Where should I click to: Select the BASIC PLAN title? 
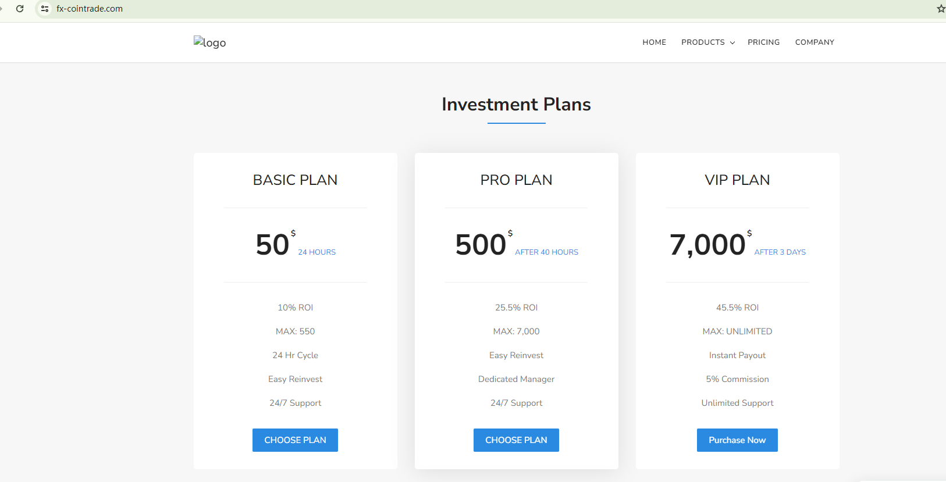[295, 180]
